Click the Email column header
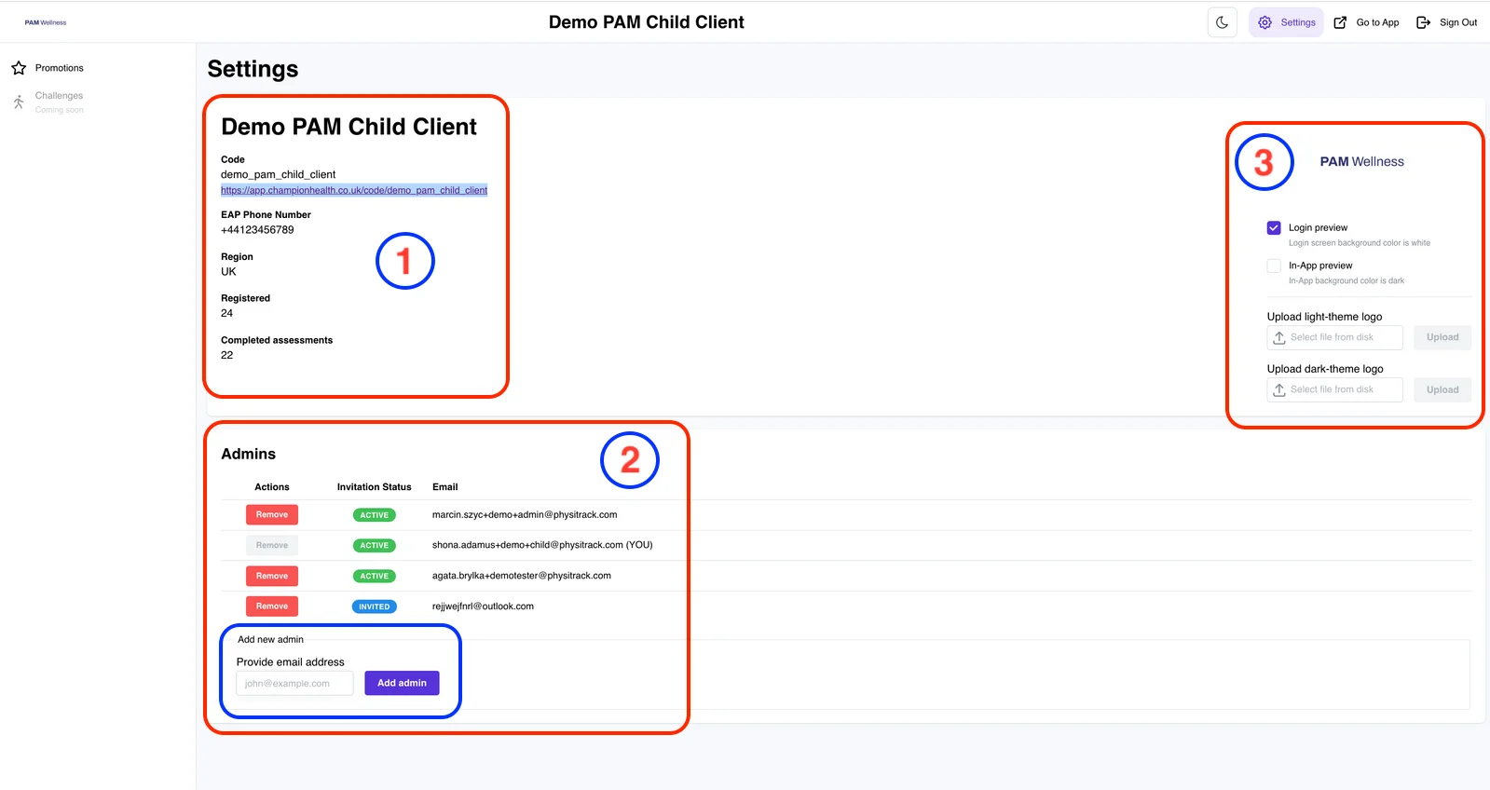Screen dimensions: 1490x790 [444, 487]
